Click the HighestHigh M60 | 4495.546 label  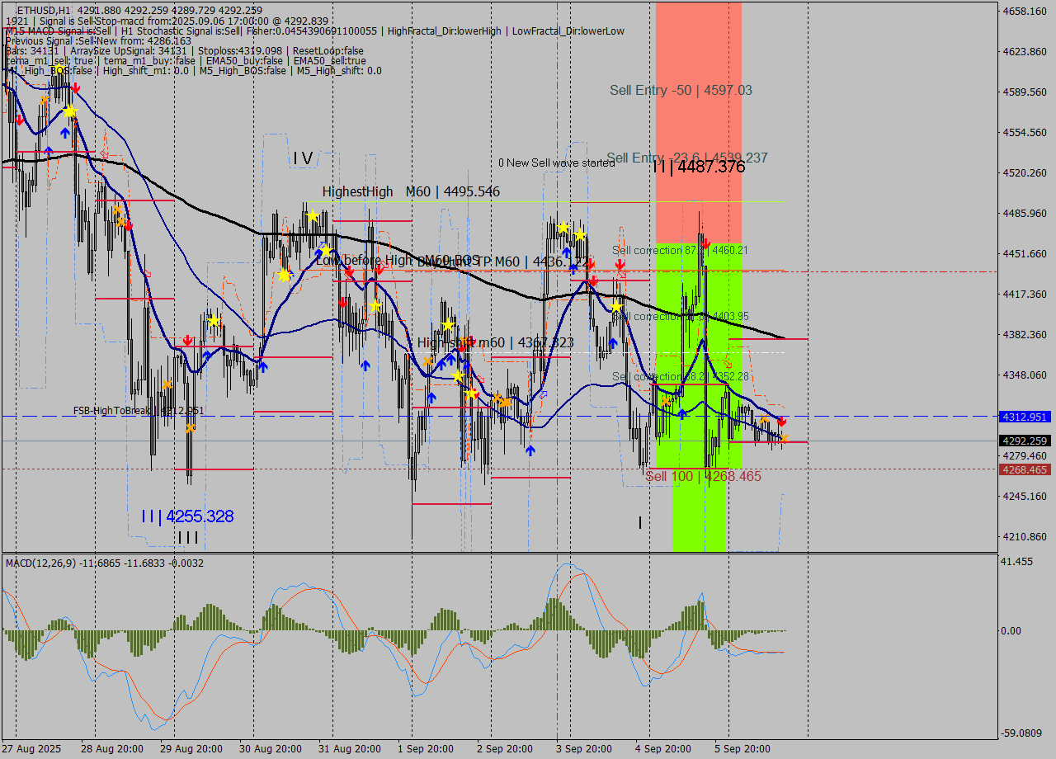point(411,191)
